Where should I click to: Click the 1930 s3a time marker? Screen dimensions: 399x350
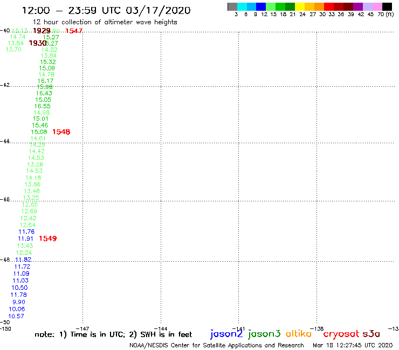pyautogui.click(x=37, y=43)
